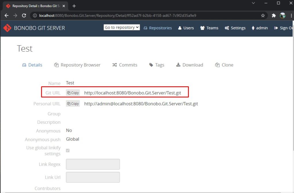Go back with the browser back arrow
The width and height of the screenshot is (294, 193).
[7, 15]
